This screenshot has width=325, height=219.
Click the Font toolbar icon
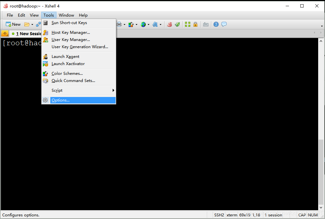tap(155, 24)
